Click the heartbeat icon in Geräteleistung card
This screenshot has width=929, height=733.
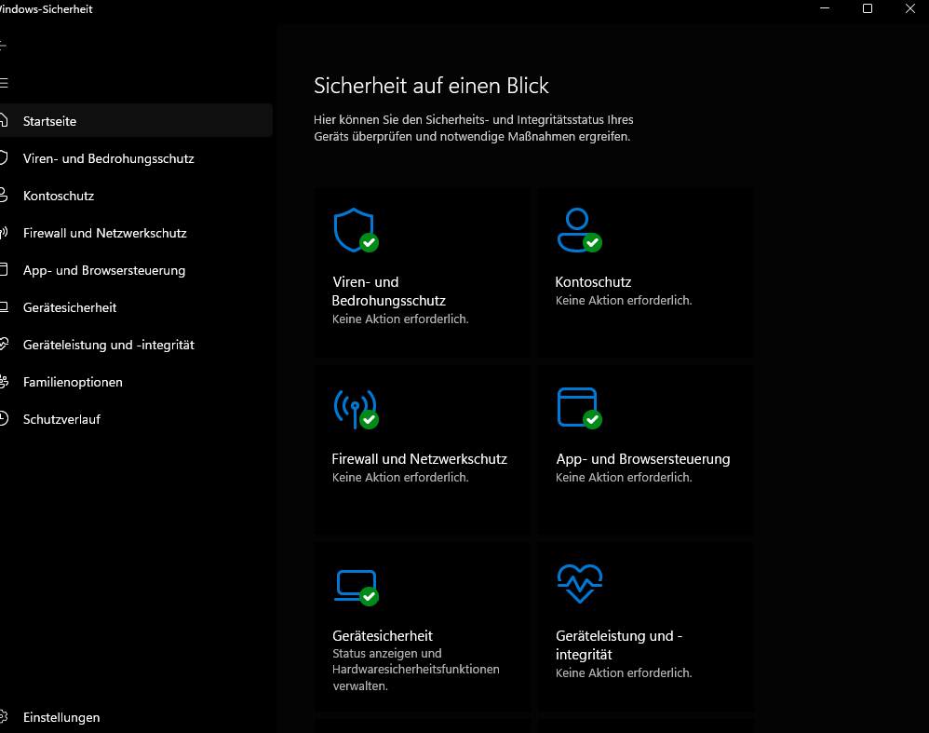[579, 584]
